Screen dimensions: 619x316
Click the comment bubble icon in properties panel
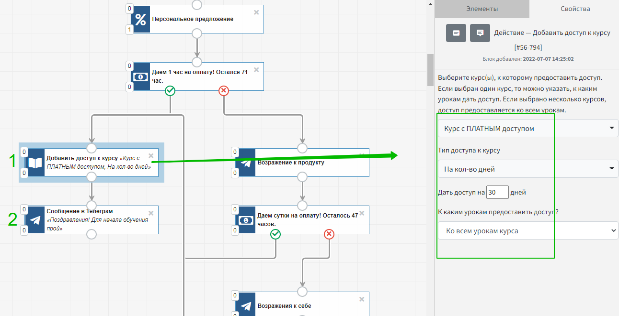click(x=480, y=33)
